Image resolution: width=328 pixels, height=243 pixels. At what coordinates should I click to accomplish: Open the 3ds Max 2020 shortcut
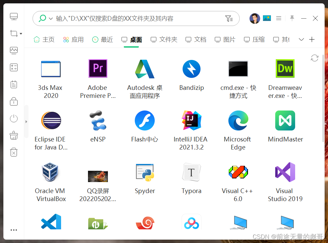[x=51, y=69]
